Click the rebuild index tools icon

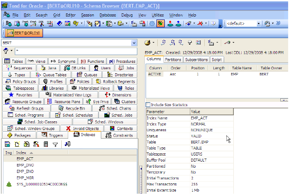(36, 144)
